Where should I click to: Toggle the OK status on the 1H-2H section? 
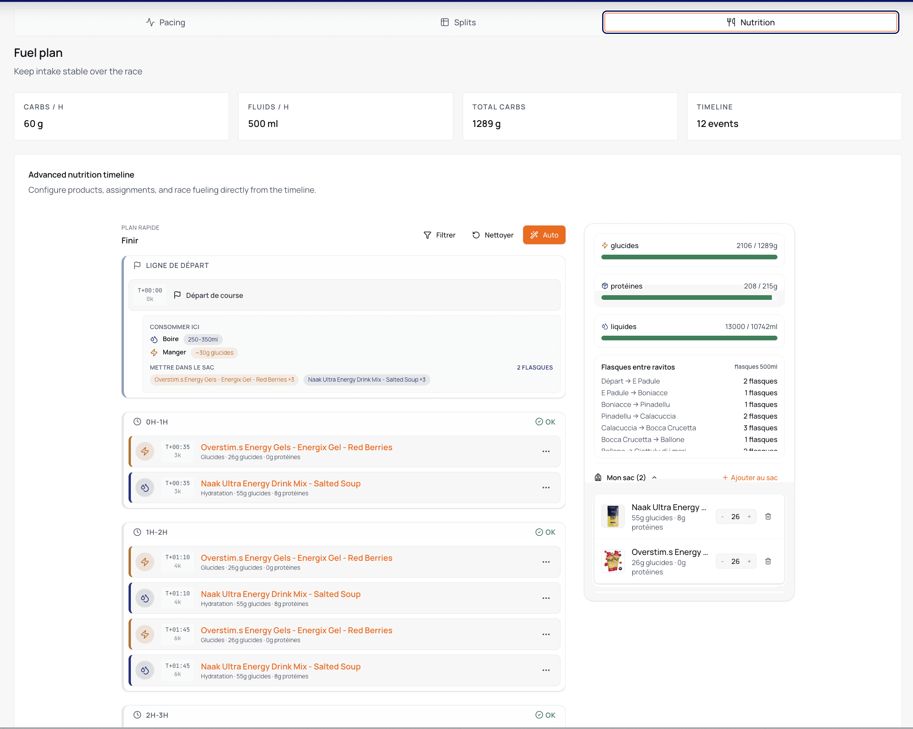click(x=545, y=532)
